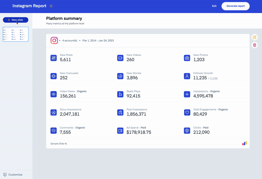The image size is (262, 179).
Task: Click the Total Engagements heart icon
Action: [187, 113]
